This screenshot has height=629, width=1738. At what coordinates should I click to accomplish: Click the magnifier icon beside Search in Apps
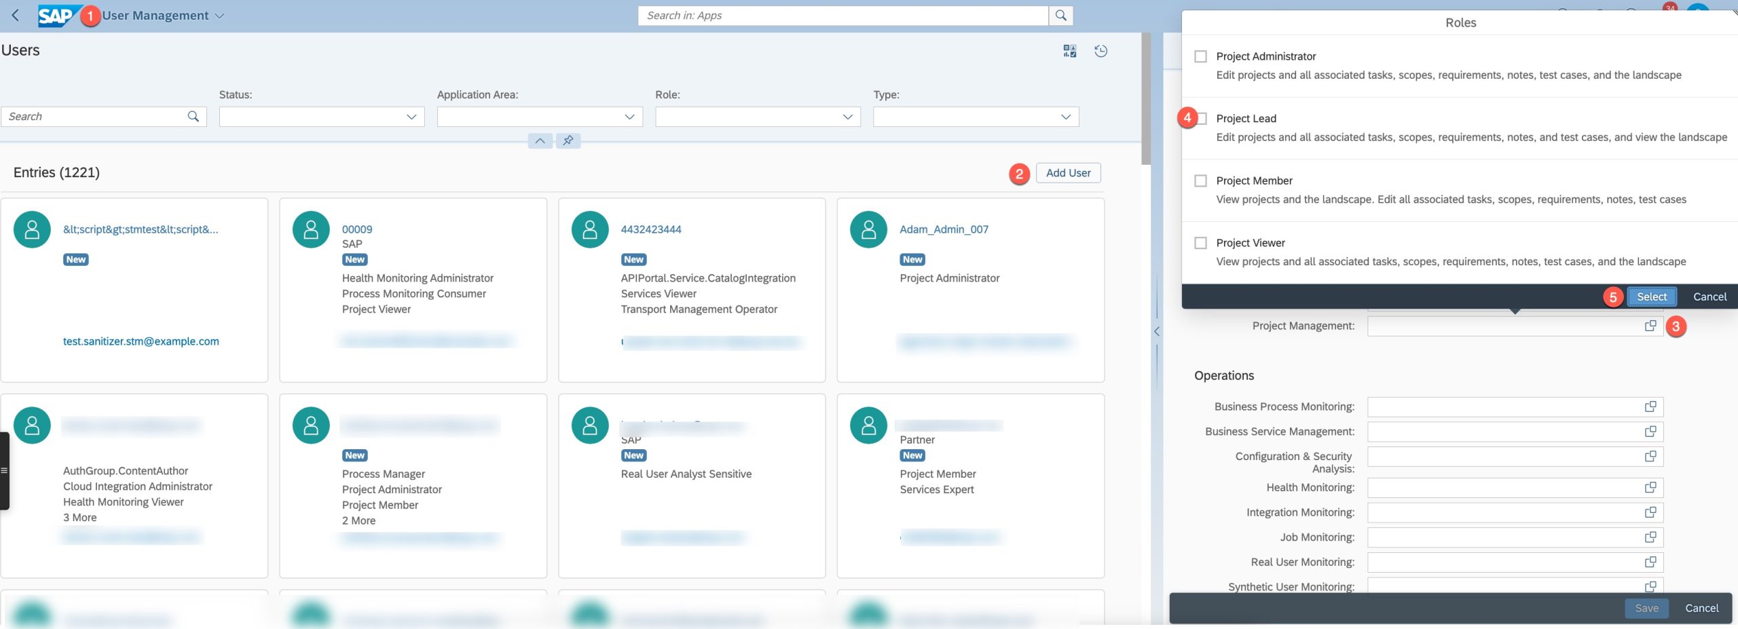(1060, 16)
